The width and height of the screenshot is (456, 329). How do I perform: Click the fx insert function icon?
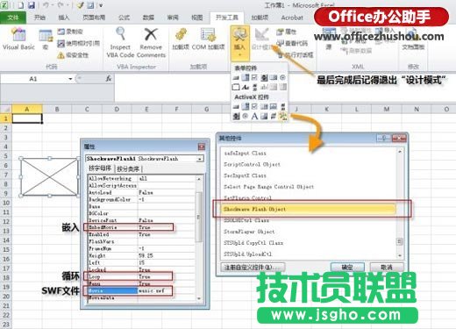pyautogui.click(x=109, y=79)
